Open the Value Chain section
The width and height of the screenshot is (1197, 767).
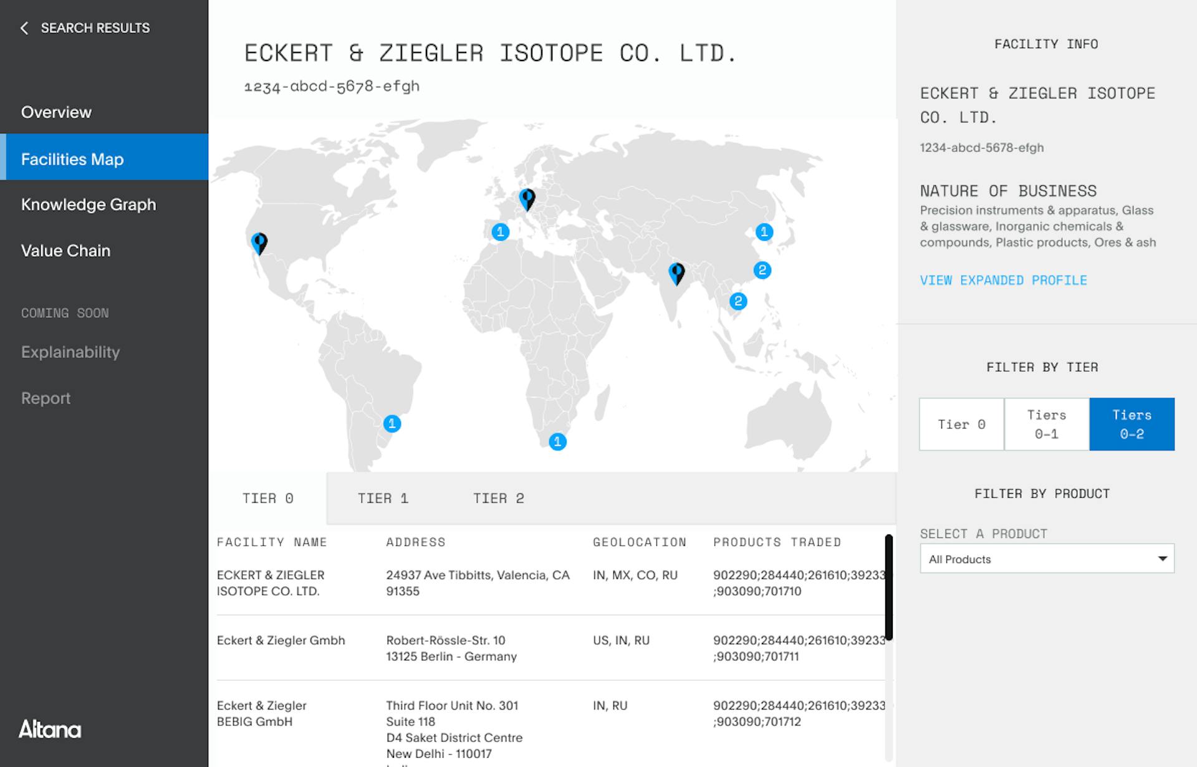click(65, 251)
